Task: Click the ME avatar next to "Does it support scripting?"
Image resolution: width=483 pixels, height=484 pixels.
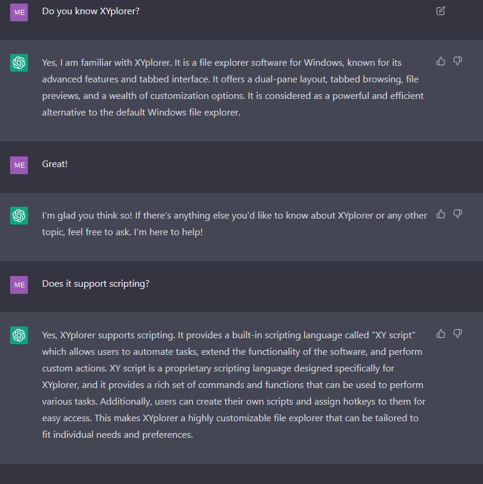Action: point(19,284)
